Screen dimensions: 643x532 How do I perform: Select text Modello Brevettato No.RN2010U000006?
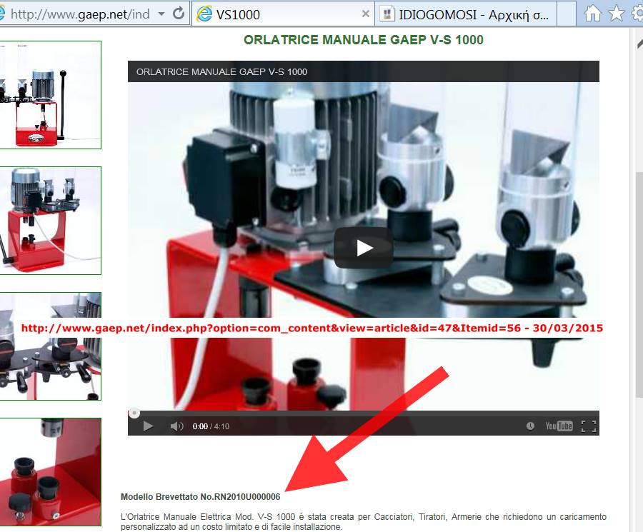pyautogui.click(x=201, y=497)
